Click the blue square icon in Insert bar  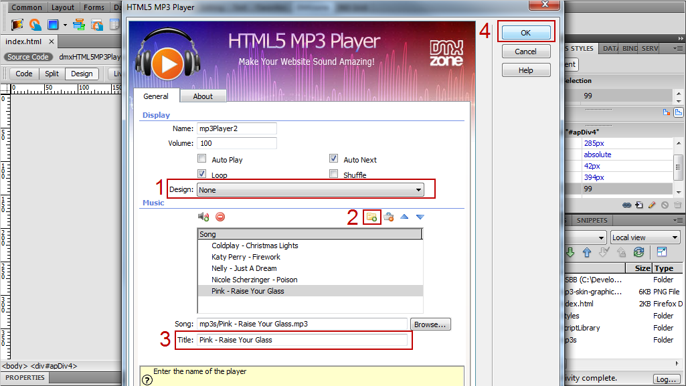tap(53, 25)
